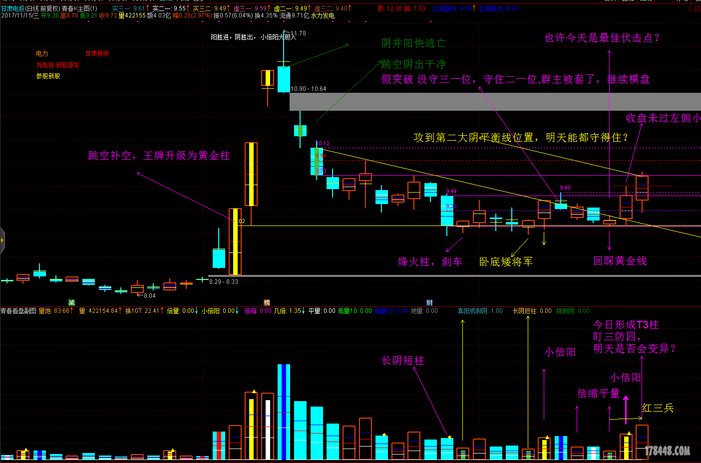Select the 电力 sector tag
Image resolution: width=701 pixels, height=463 pixels.
(42, 53)
